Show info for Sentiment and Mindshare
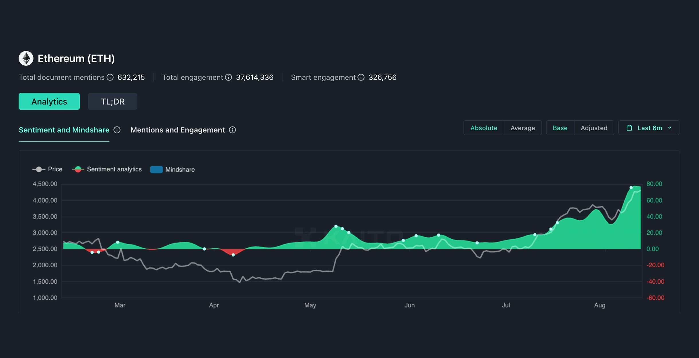The height and width of the screenshot is (358, 699). click(x=117, y=130)
